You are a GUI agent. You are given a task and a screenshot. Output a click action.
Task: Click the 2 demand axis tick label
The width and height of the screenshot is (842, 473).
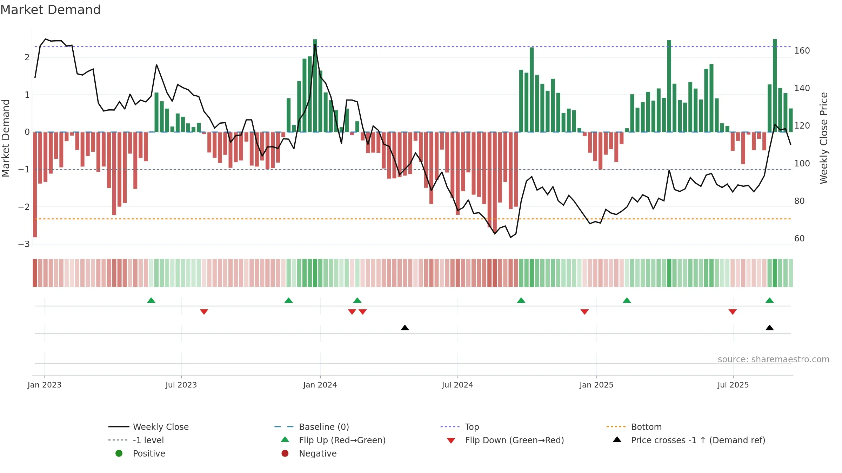tap(27, 57)
